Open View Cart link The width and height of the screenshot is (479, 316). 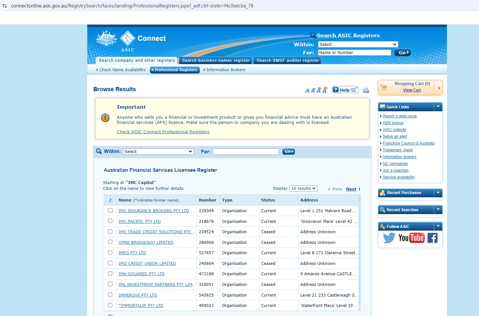[412, 90]
